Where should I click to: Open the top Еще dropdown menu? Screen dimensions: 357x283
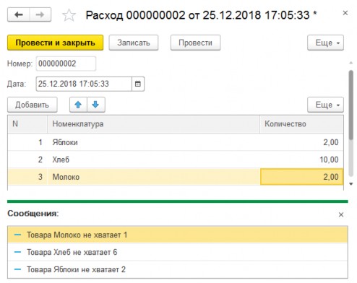(325, 43)
